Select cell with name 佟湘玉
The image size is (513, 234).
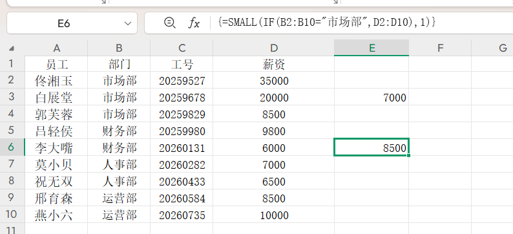pyautogui.click(x=56, y=80)
